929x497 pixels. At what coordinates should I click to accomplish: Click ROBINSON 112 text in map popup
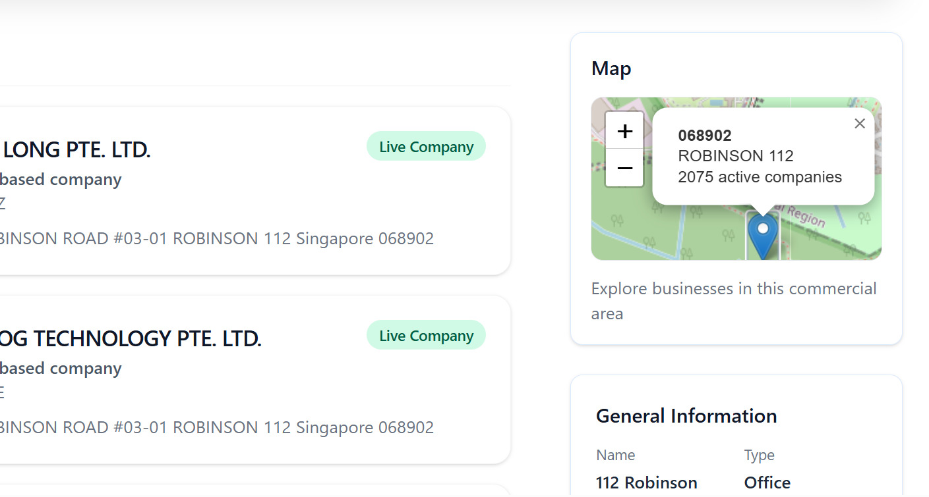coord(735,156)
